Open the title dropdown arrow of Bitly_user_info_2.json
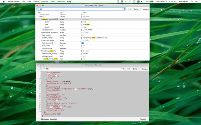The width and height of the screenshot is (201, 125). (x=104, y=5)
